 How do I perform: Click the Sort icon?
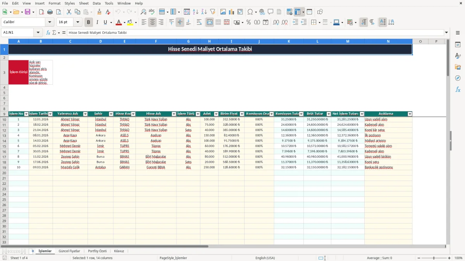(187, 12)
